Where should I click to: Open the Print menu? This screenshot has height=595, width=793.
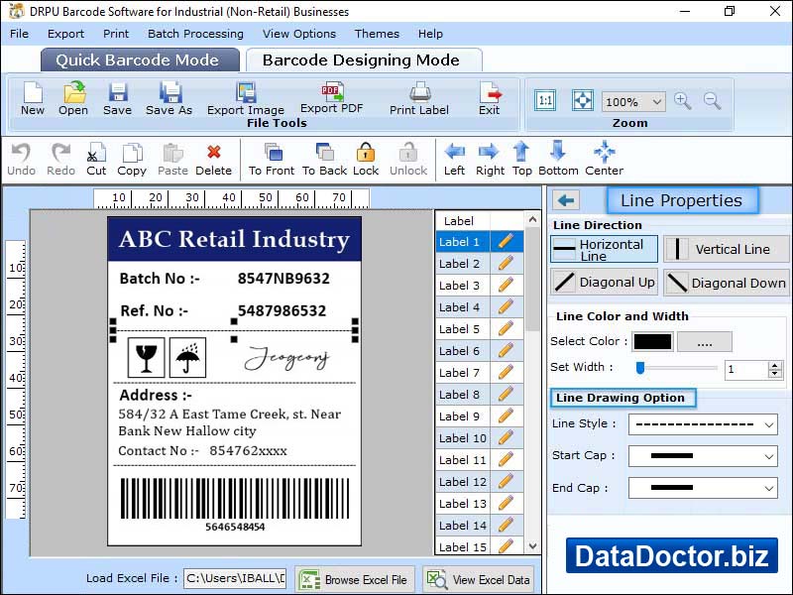[x=116, y=34]
